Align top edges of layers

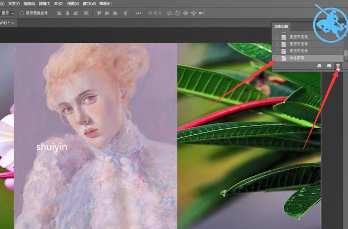point(99,13)
